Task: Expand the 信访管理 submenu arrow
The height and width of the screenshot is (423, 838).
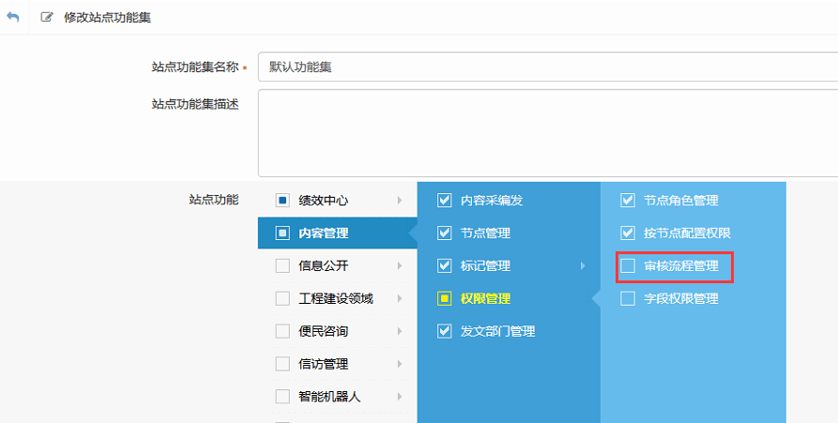Action: (400, 364)
